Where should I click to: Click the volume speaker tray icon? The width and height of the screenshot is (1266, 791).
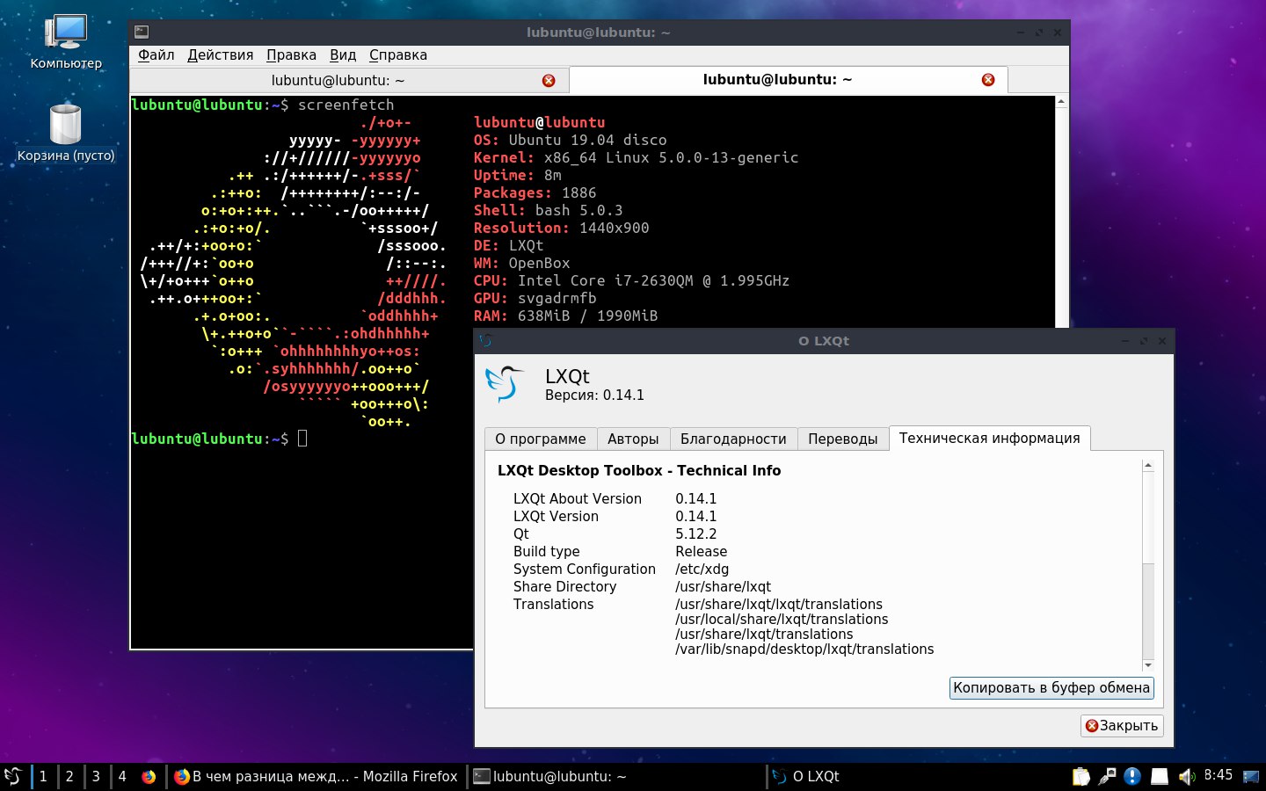click(x=1186, y=776)
